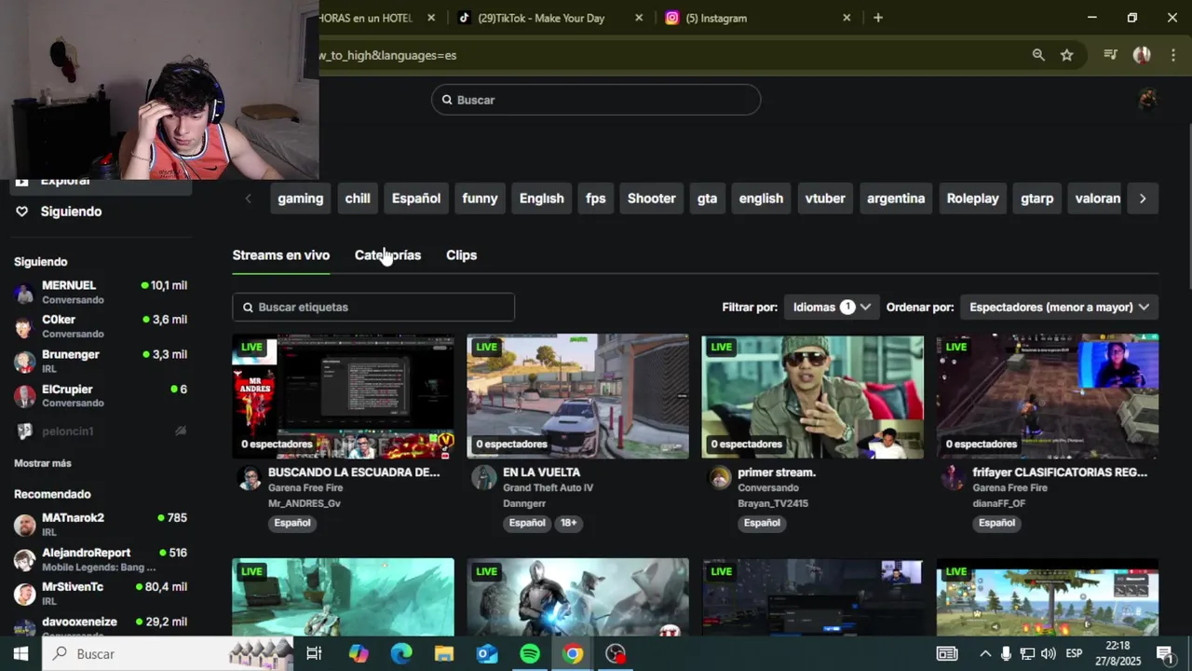Open Brayan_TV2415 streamer avatar
Screen dimensions: 1192x671
click(x=720, y=478)
